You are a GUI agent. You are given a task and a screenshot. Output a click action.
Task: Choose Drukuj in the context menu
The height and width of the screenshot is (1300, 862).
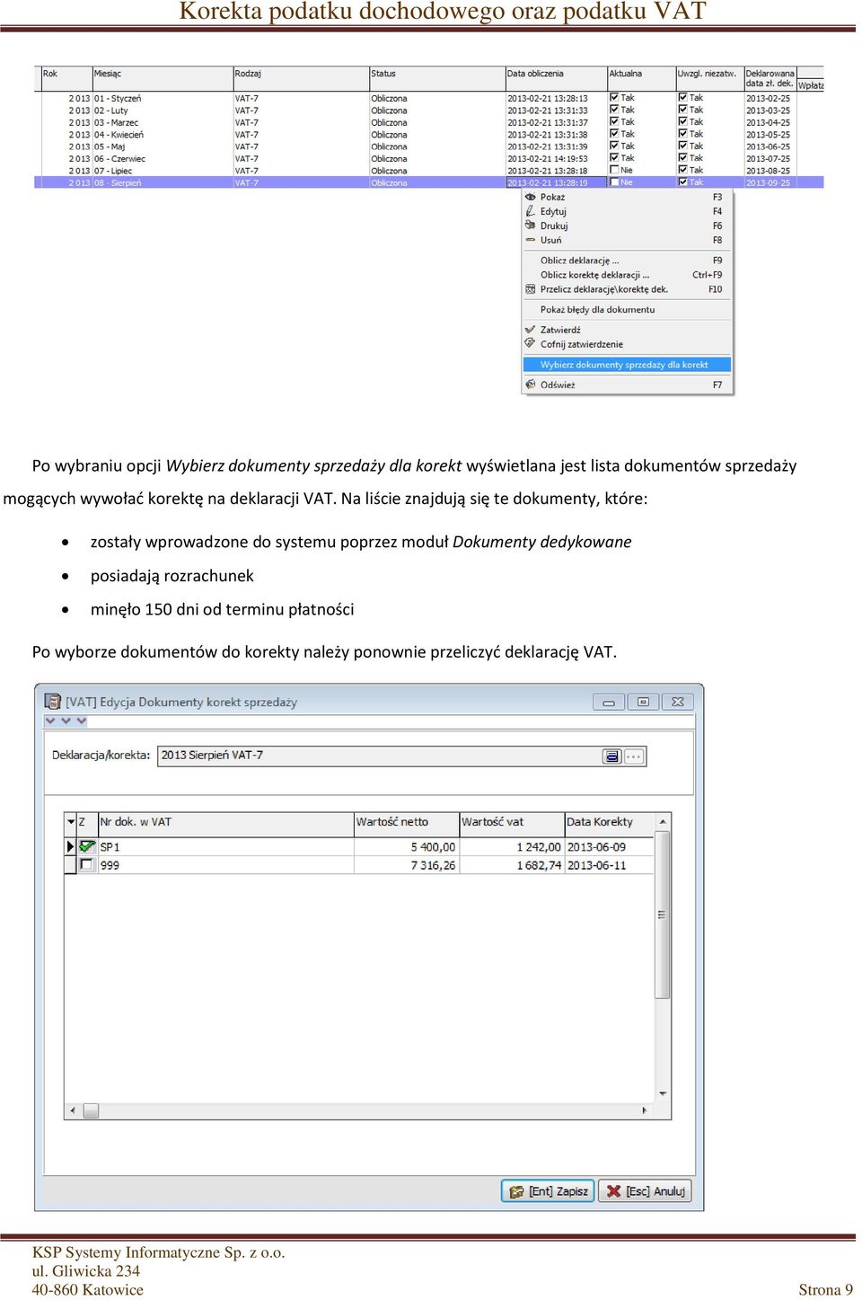(626, 226)
